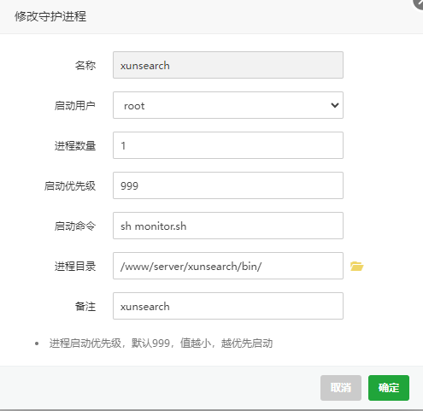This screenshot has width=423, height=411.
Task: Click the 备注 remark input field
Action: (228, 306)
